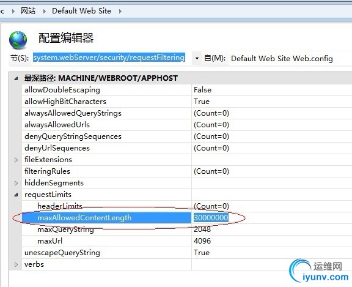Expand the verbs node

pyautogui.click(x=16, y=264)
